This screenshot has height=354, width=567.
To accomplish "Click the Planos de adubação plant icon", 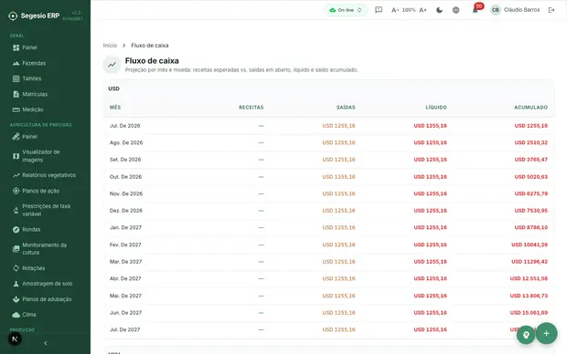I will 16,299.
